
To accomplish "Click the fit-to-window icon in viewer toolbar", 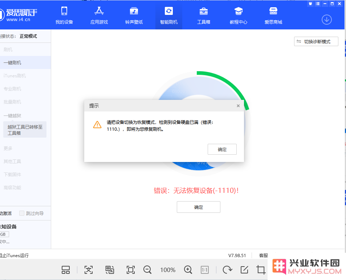I will (x=89, y=269).
